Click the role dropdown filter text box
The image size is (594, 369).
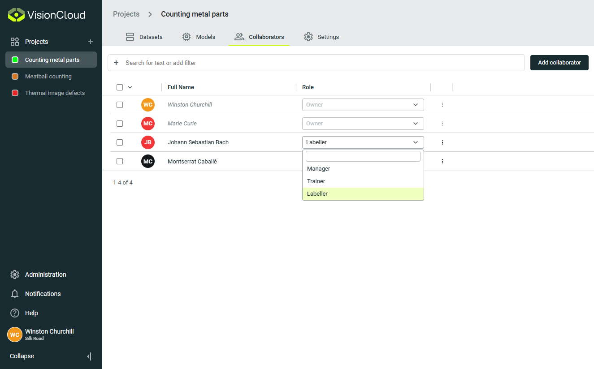[x=363, y=156]
